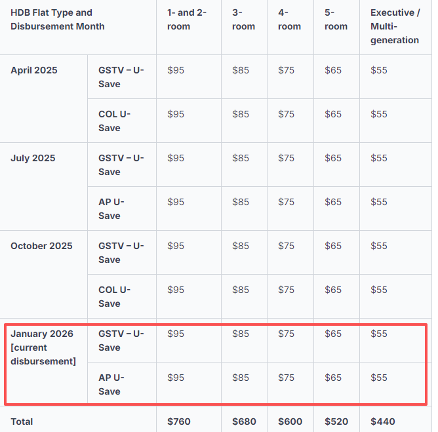Select the $760 total for 1- and 2-room

pos(179,422)
